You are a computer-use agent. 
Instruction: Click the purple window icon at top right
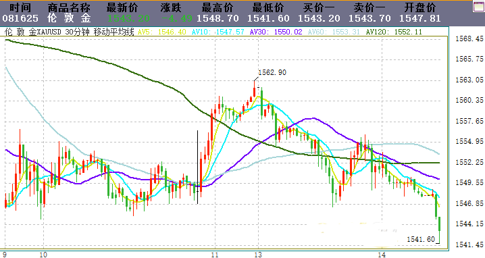tap(479, 7)
